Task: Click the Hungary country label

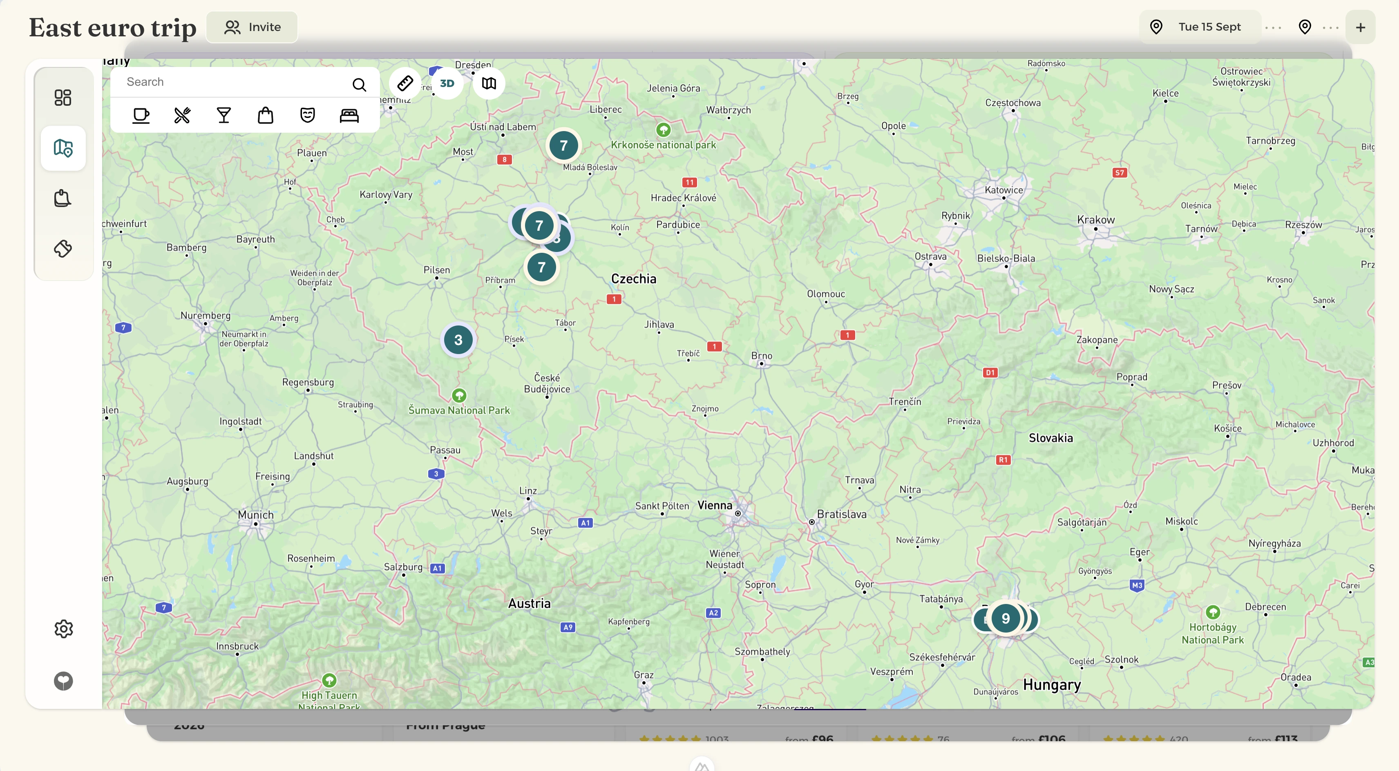Action: pyautogui.click(x=1052, y=685)
